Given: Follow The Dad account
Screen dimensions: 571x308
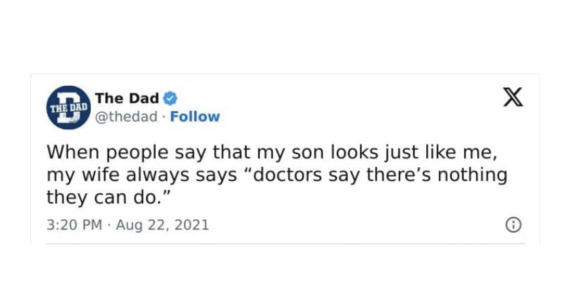Looking at the screenshot, I should tap(195, 117).
